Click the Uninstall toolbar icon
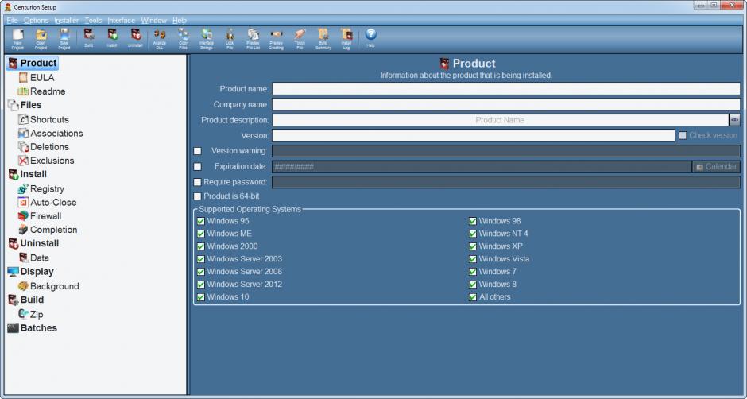Image resolution: width=747 pixels, height=399 pixels. [x=135, y=39]
